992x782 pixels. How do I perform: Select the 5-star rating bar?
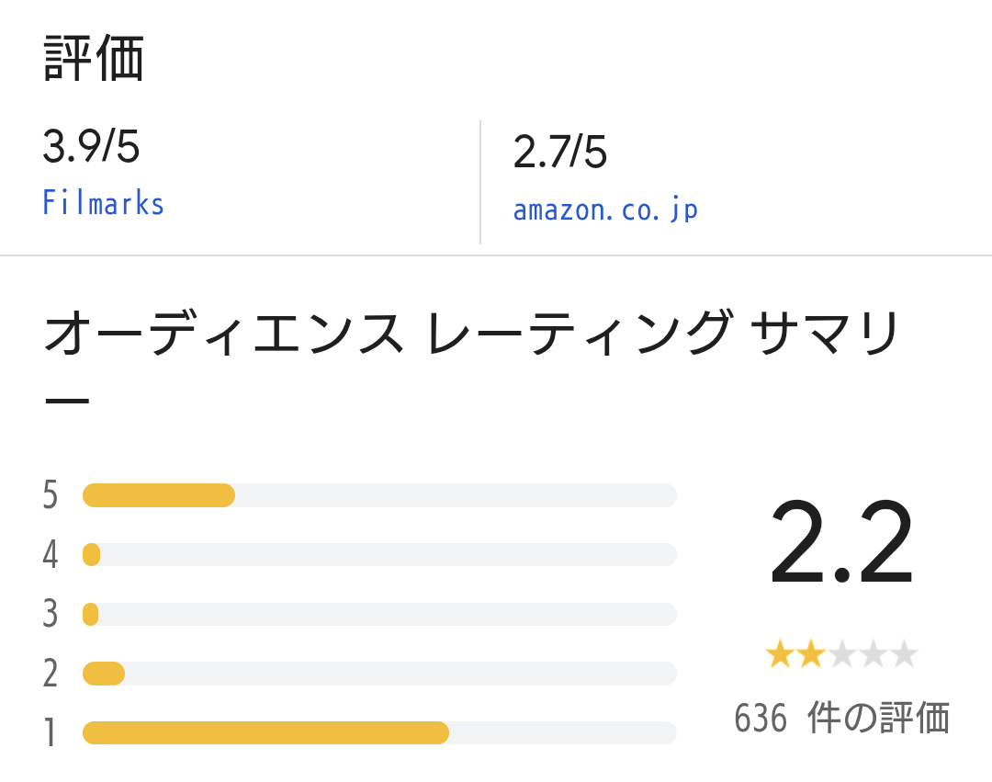379,495
